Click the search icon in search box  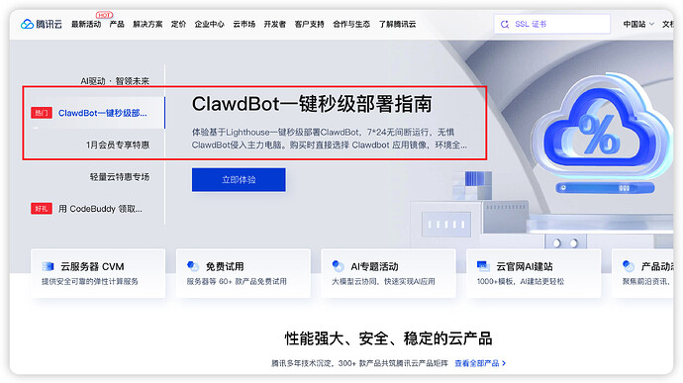[505, 25]
